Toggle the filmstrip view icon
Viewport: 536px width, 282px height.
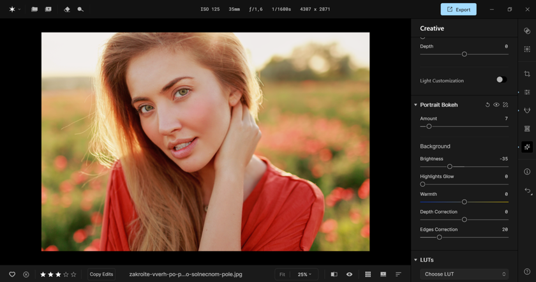(383, 274)
